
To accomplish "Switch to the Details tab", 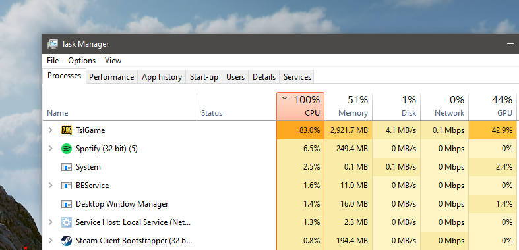I will coord(264,77).
